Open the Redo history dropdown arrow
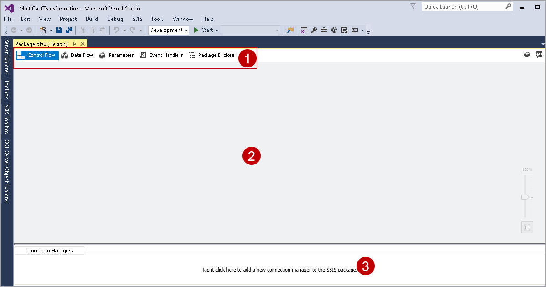546x287 pixels. point(140,30)
